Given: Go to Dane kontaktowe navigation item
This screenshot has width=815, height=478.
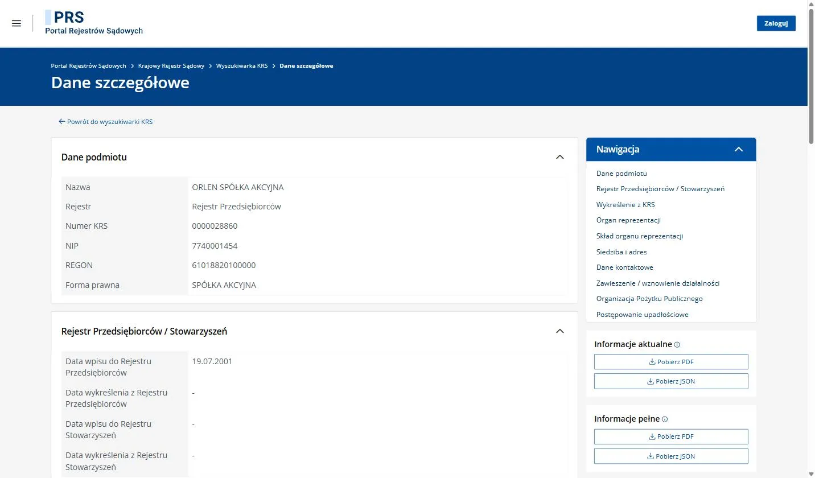Looking at the screenshot, I should point(625,267).
